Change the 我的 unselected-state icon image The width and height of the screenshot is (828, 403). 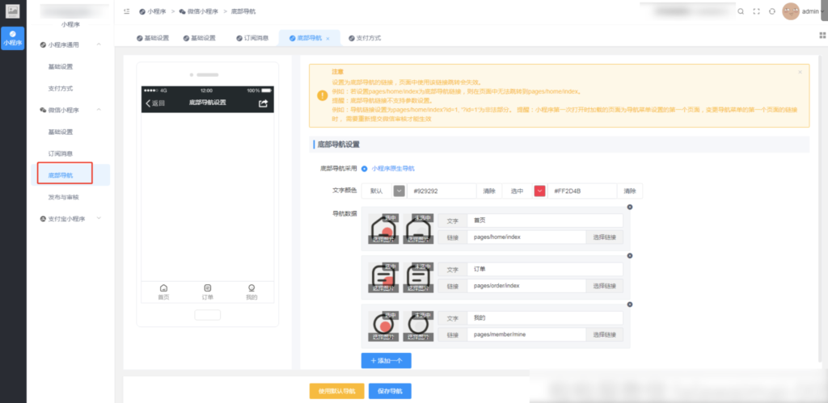[418, 326]
